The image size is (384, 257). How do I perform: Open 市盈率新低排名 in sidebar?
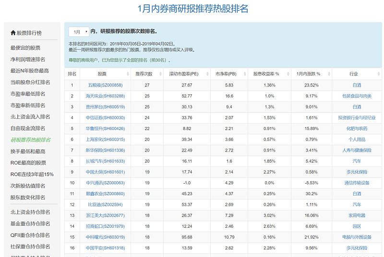point(28,105)
